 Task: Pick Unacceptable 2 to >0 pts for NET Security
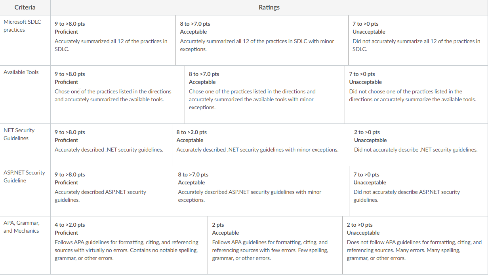pyautogui.click(x=419, y=145)
